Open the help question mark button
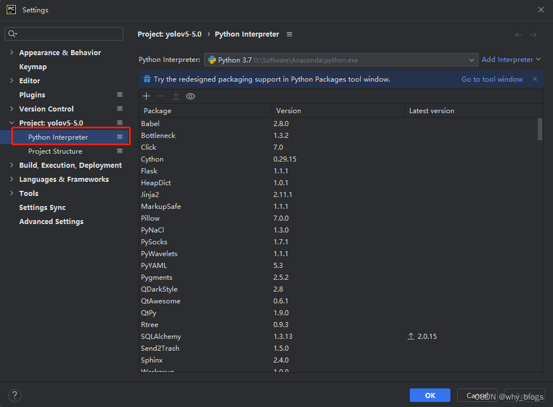Screen dimensions: 553x407 pyautogui.click(x=15, y=395)
